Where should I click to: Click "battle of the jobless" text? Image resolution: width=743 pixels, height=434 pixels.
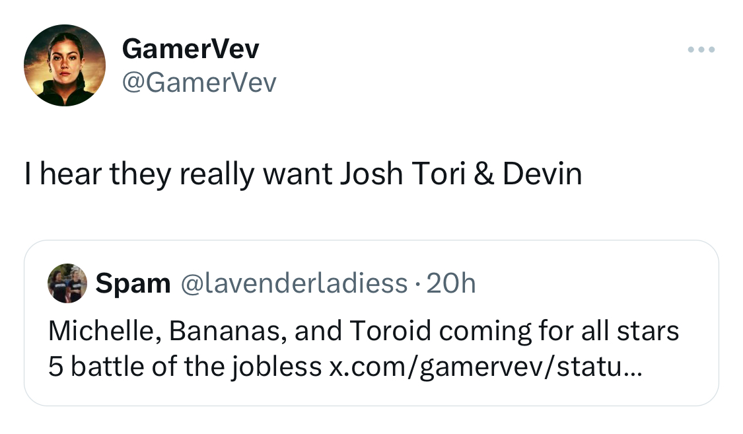[196, 367]
